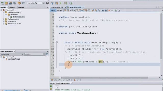Image resolution: width=163 pixels, height=91 pixels.
Task: Close the TestArrayList.java editor tab
Action: coord(83,7)
